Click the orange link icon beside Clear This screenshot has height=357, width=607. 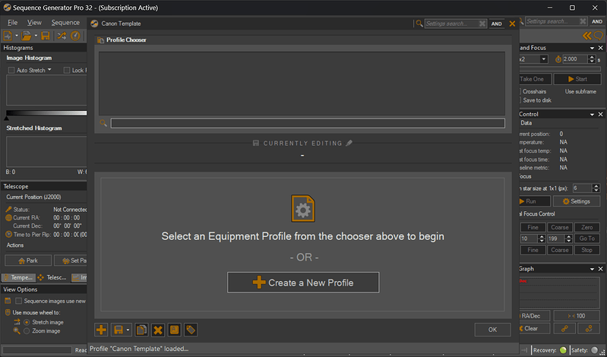(x=564, y=328)
